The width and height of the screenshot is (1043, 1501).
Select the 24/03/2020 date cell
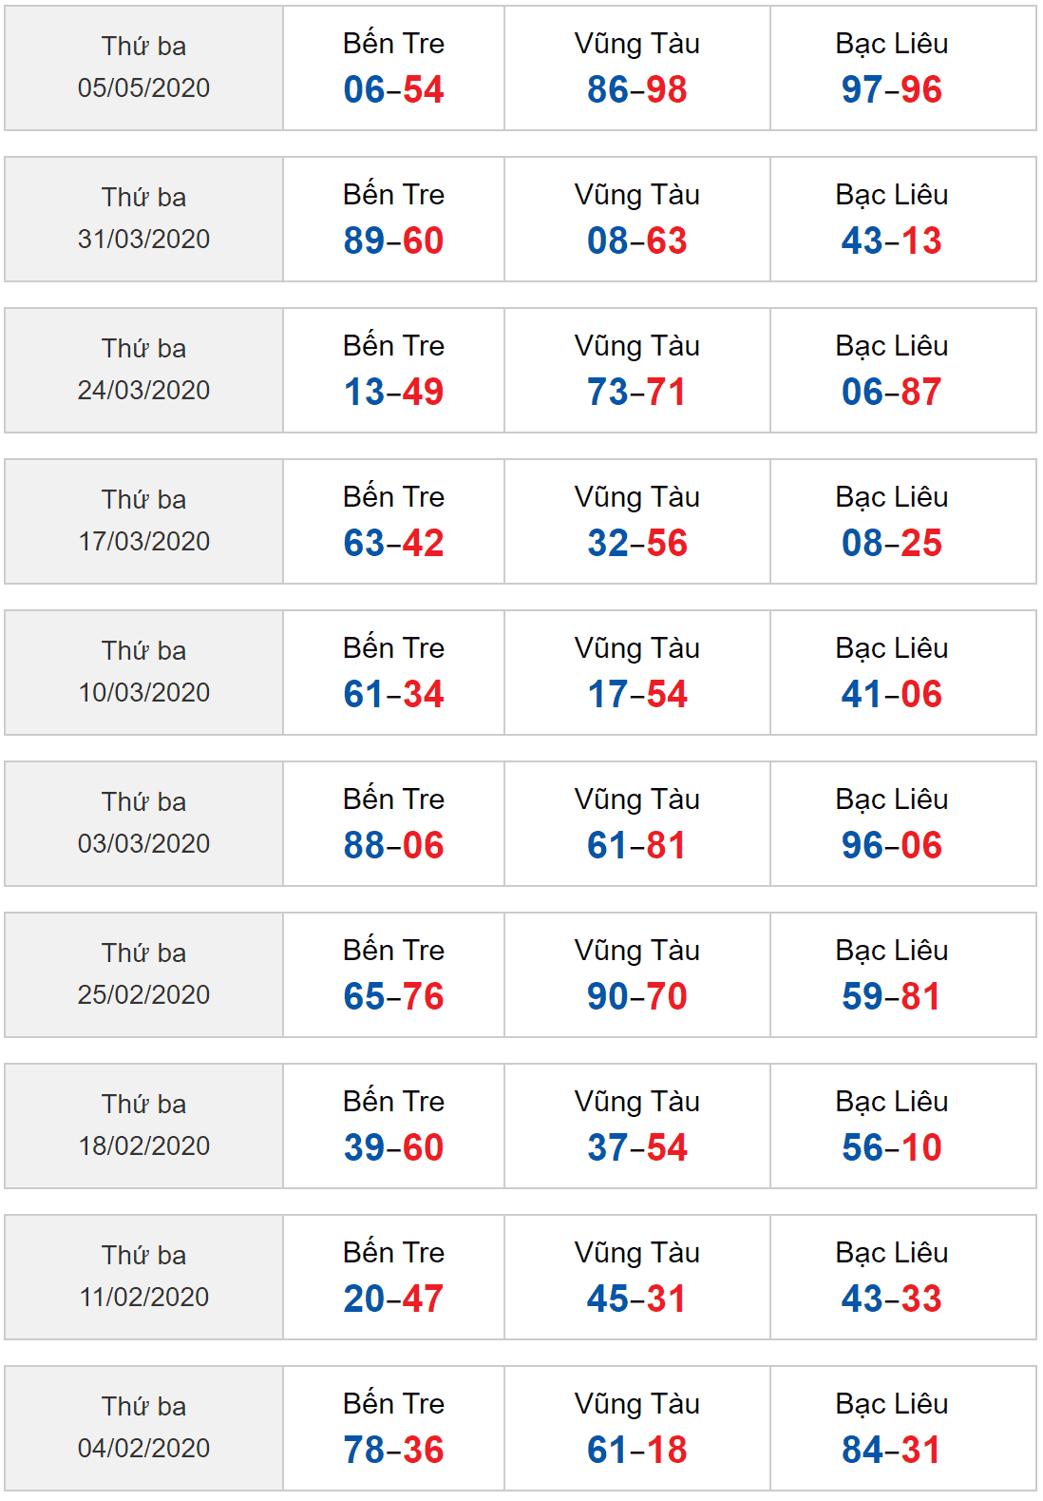[x=143, y=370]
